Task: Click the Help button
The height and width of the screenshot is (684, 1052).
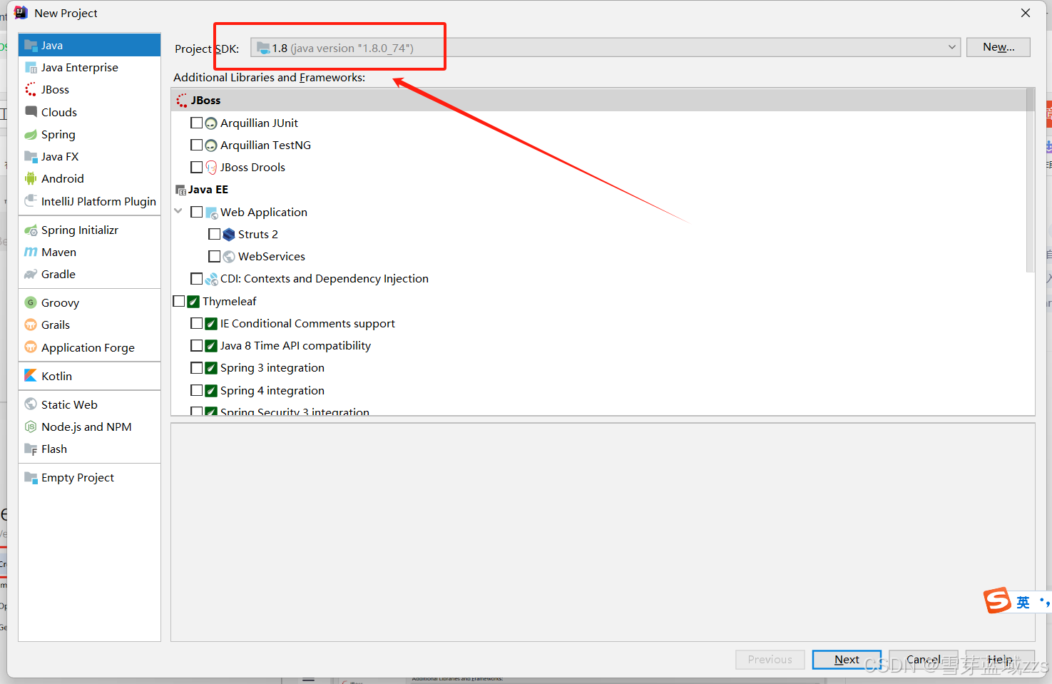Action: click(1000, 660)
